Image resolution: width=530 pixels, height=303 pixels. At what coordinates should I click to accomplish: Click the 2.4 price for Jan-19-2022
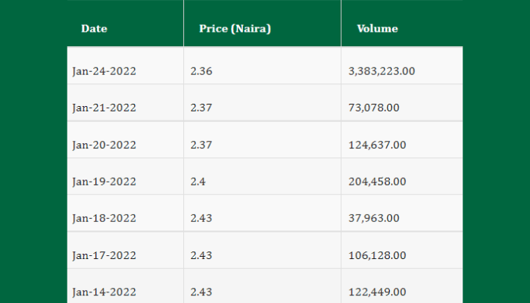pyautogui.click(x=198, y=181)
